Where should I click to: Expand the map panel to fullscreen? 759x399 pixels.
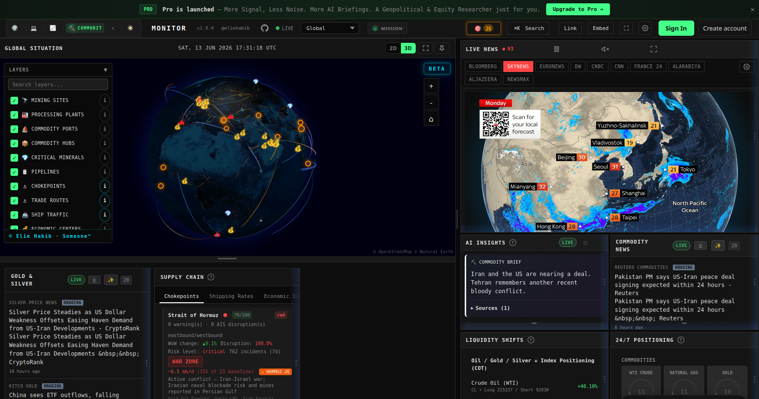[x=426, y=48]
